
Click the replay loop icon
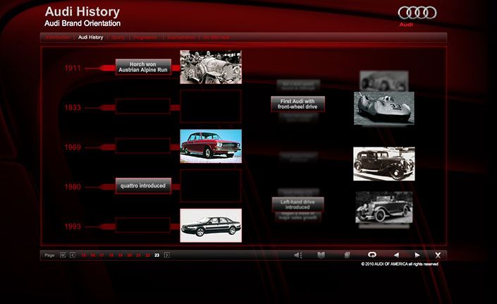372,255
